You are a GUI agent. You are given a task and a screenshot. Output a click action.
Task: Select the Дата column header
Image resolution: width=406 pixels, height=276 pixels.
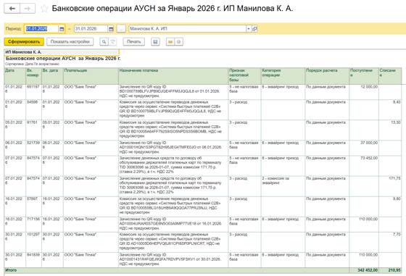coord(14,76)
